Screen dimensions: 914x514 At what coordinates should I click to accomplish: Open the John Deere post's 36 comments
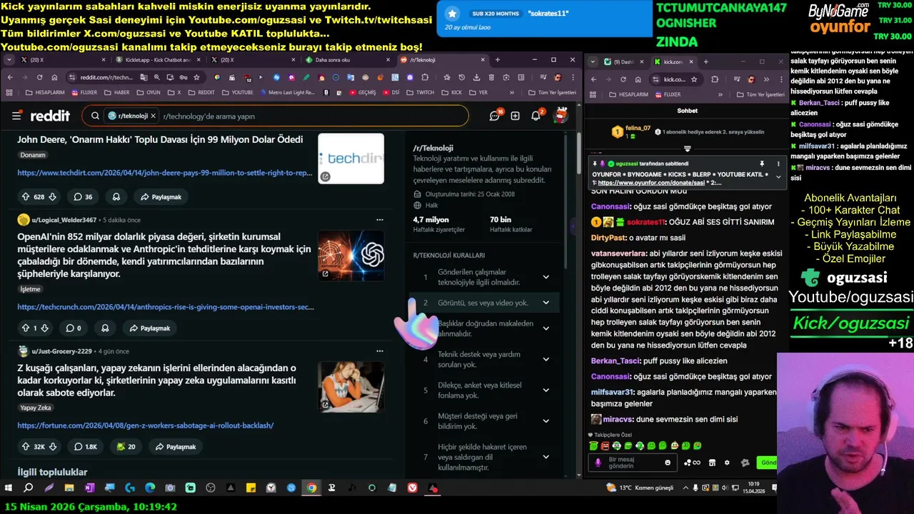point(83,196)
